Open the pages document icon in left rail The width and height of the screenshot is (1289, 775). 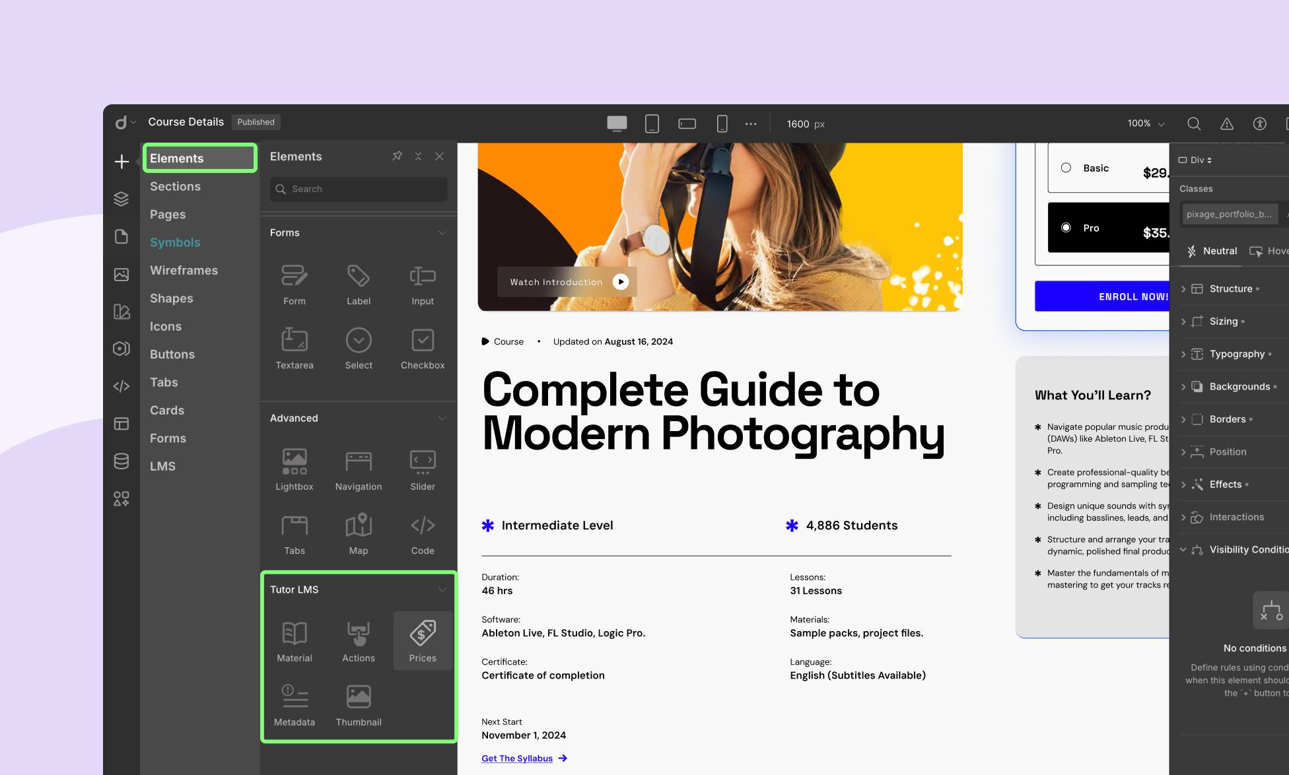click(x=122, y=236)
